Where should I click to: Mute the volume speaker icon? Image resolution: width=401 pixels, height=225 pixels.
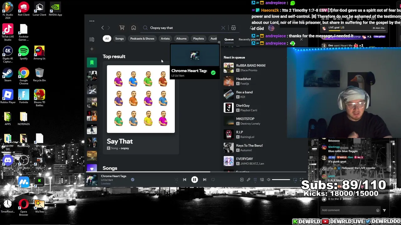[x=268, y=180]
